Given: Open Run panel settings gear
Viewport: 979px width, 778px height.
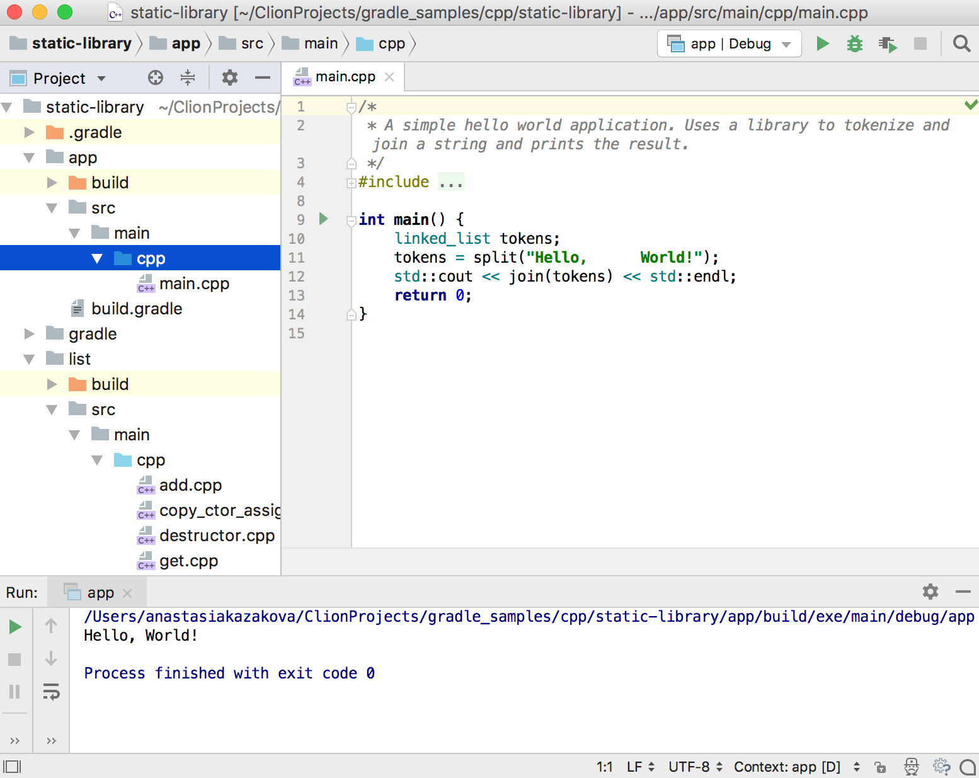Looking at the screenshot, I should (x=930, y=592).
